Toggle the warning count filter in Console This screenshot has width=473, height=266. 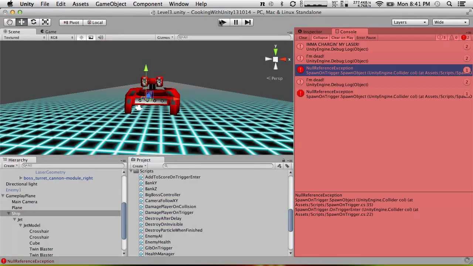point(453,38)
